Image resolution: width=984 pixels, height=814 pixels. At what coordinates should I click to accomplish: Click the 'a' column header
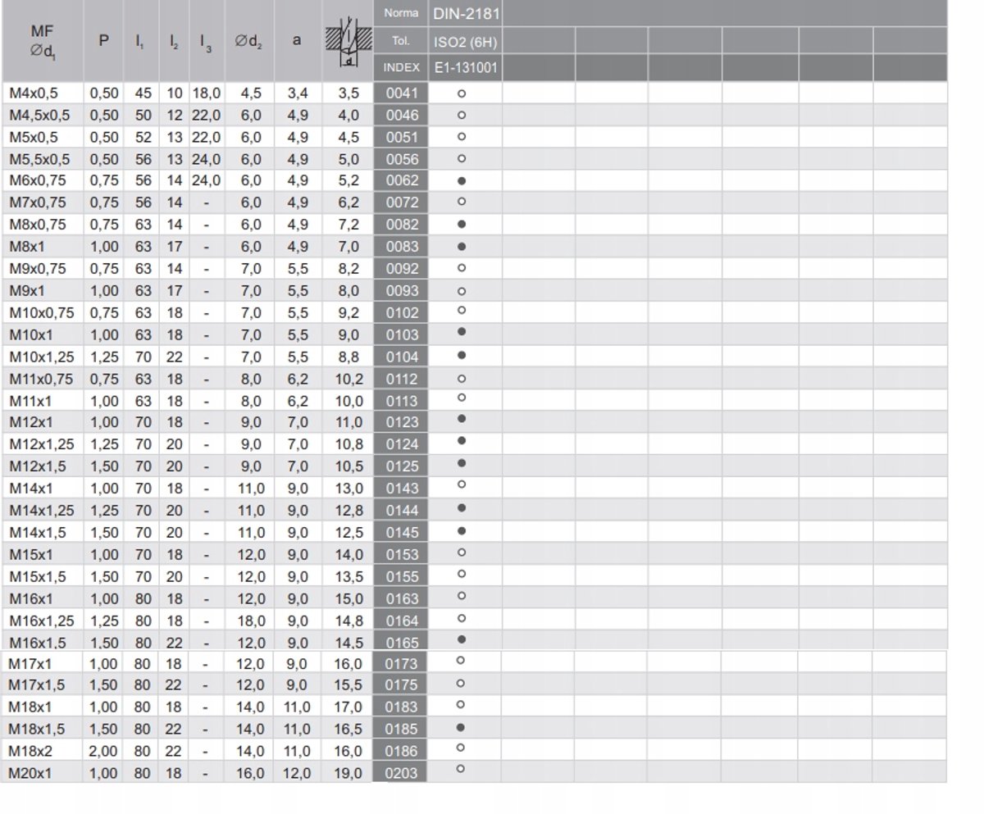pos(297,39)
